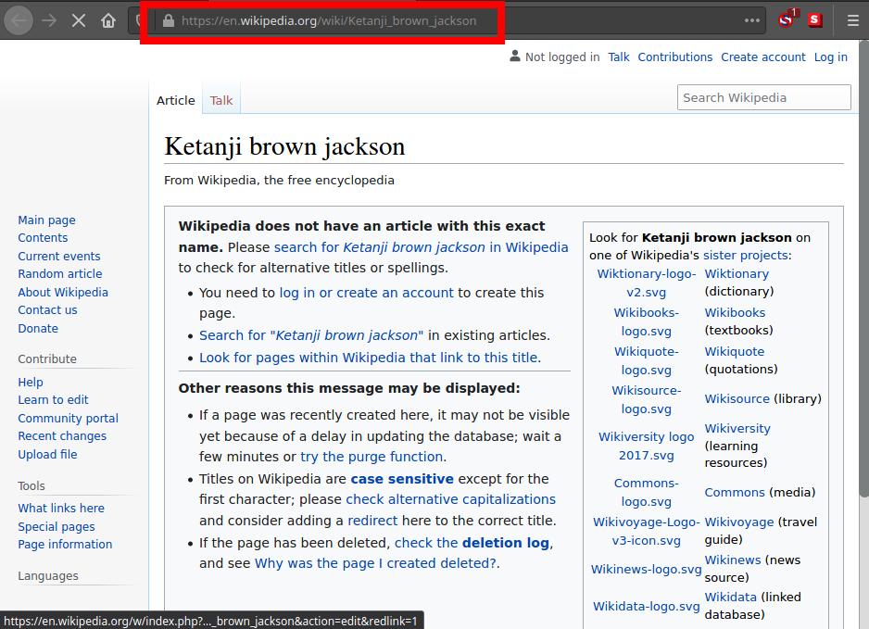Open Community portal link

pyautogui.click(x=69, y=418)
